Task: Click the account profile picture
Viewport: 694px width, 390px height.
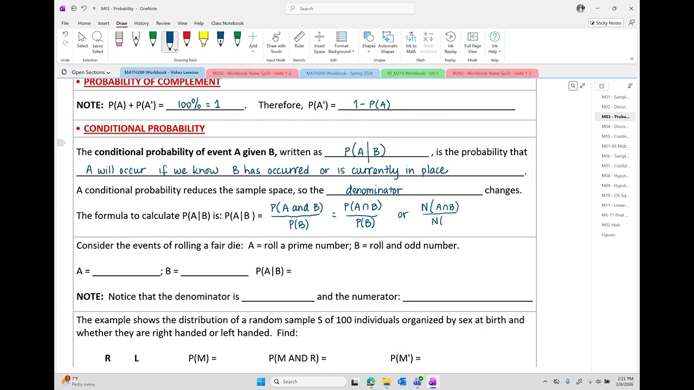Action: (581, 8)
